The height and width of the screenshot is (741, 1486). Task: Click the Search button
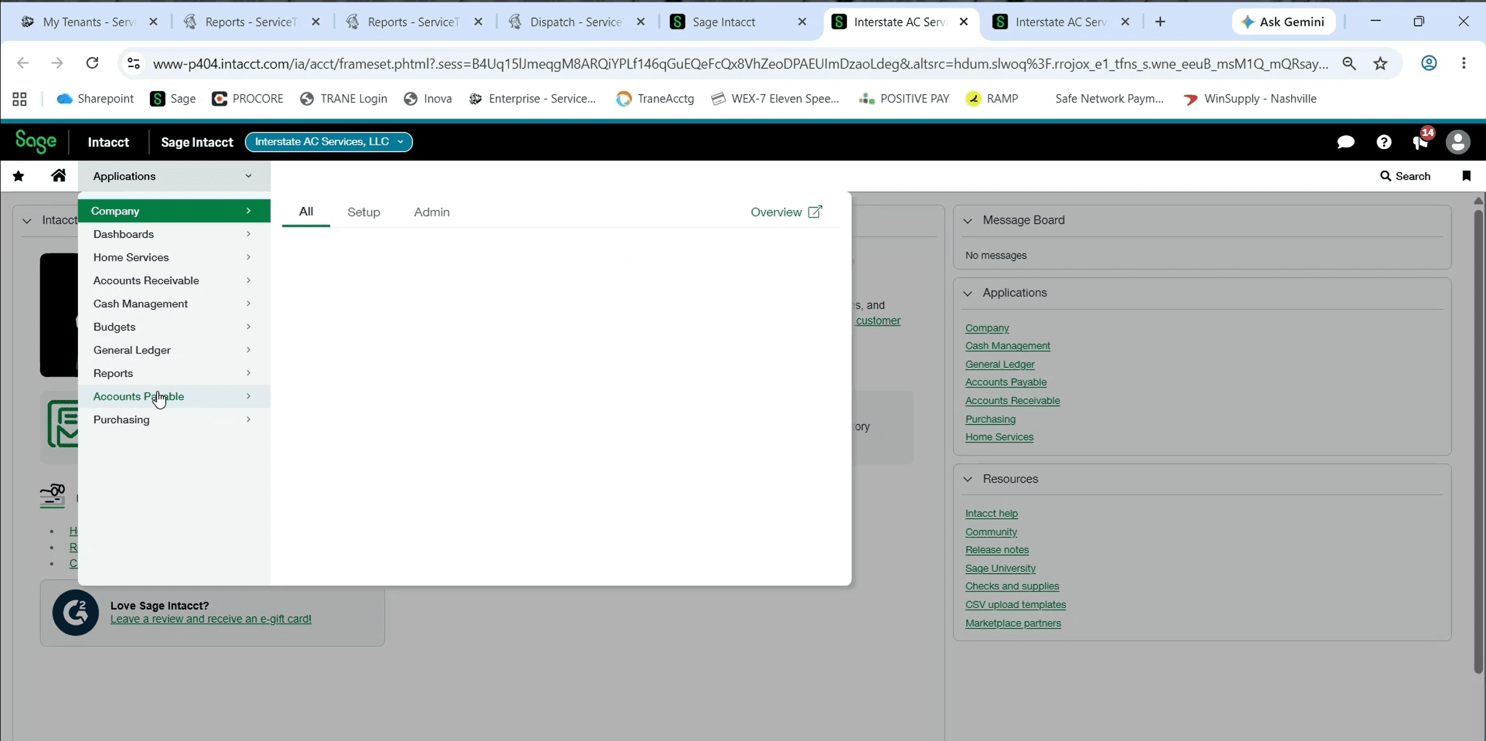(x=1405, y=176)
